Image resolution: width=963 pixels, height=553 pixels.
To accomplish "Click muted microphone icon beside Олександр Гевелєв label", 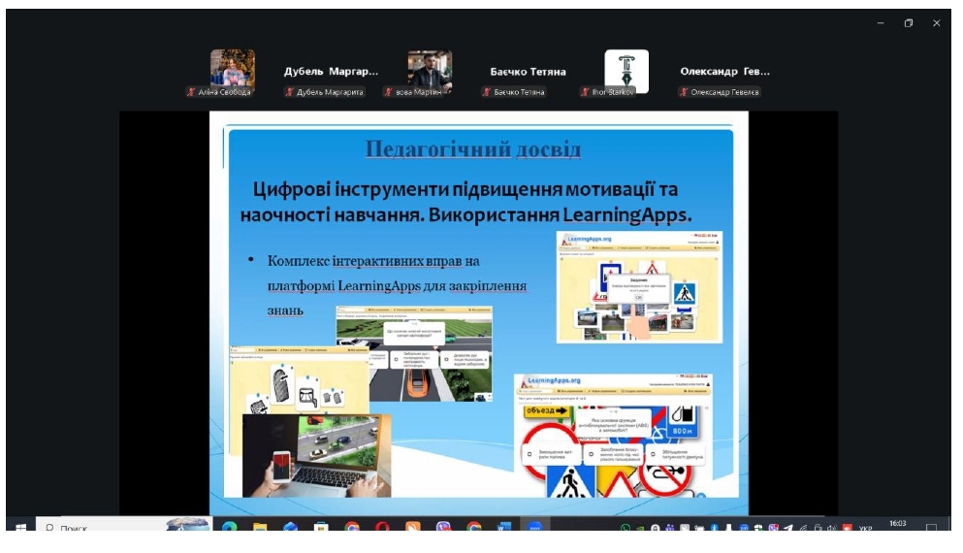I will point(683,92).
